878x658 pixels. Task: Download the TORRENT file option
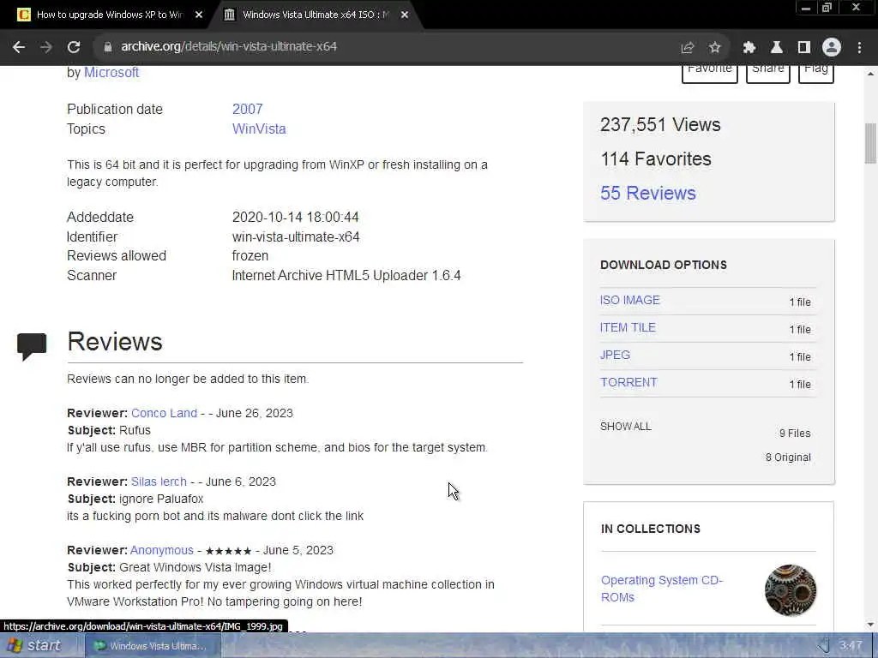(x=628, y=382)
